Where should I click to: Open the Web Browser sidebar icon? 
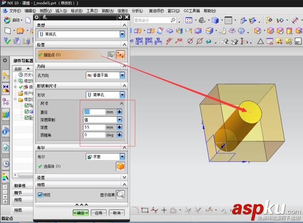coord(5,148)
